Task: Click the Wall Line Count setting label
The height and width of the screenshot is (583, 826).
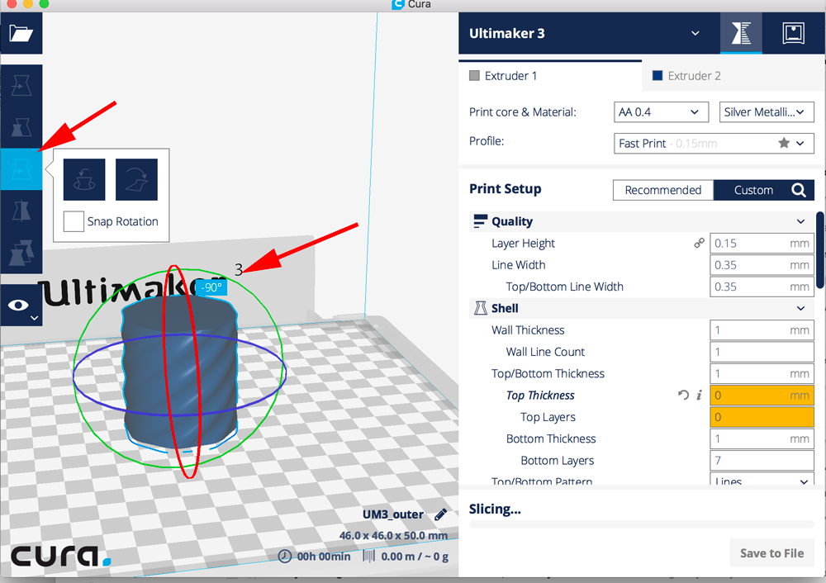Action: click(545, 352)
